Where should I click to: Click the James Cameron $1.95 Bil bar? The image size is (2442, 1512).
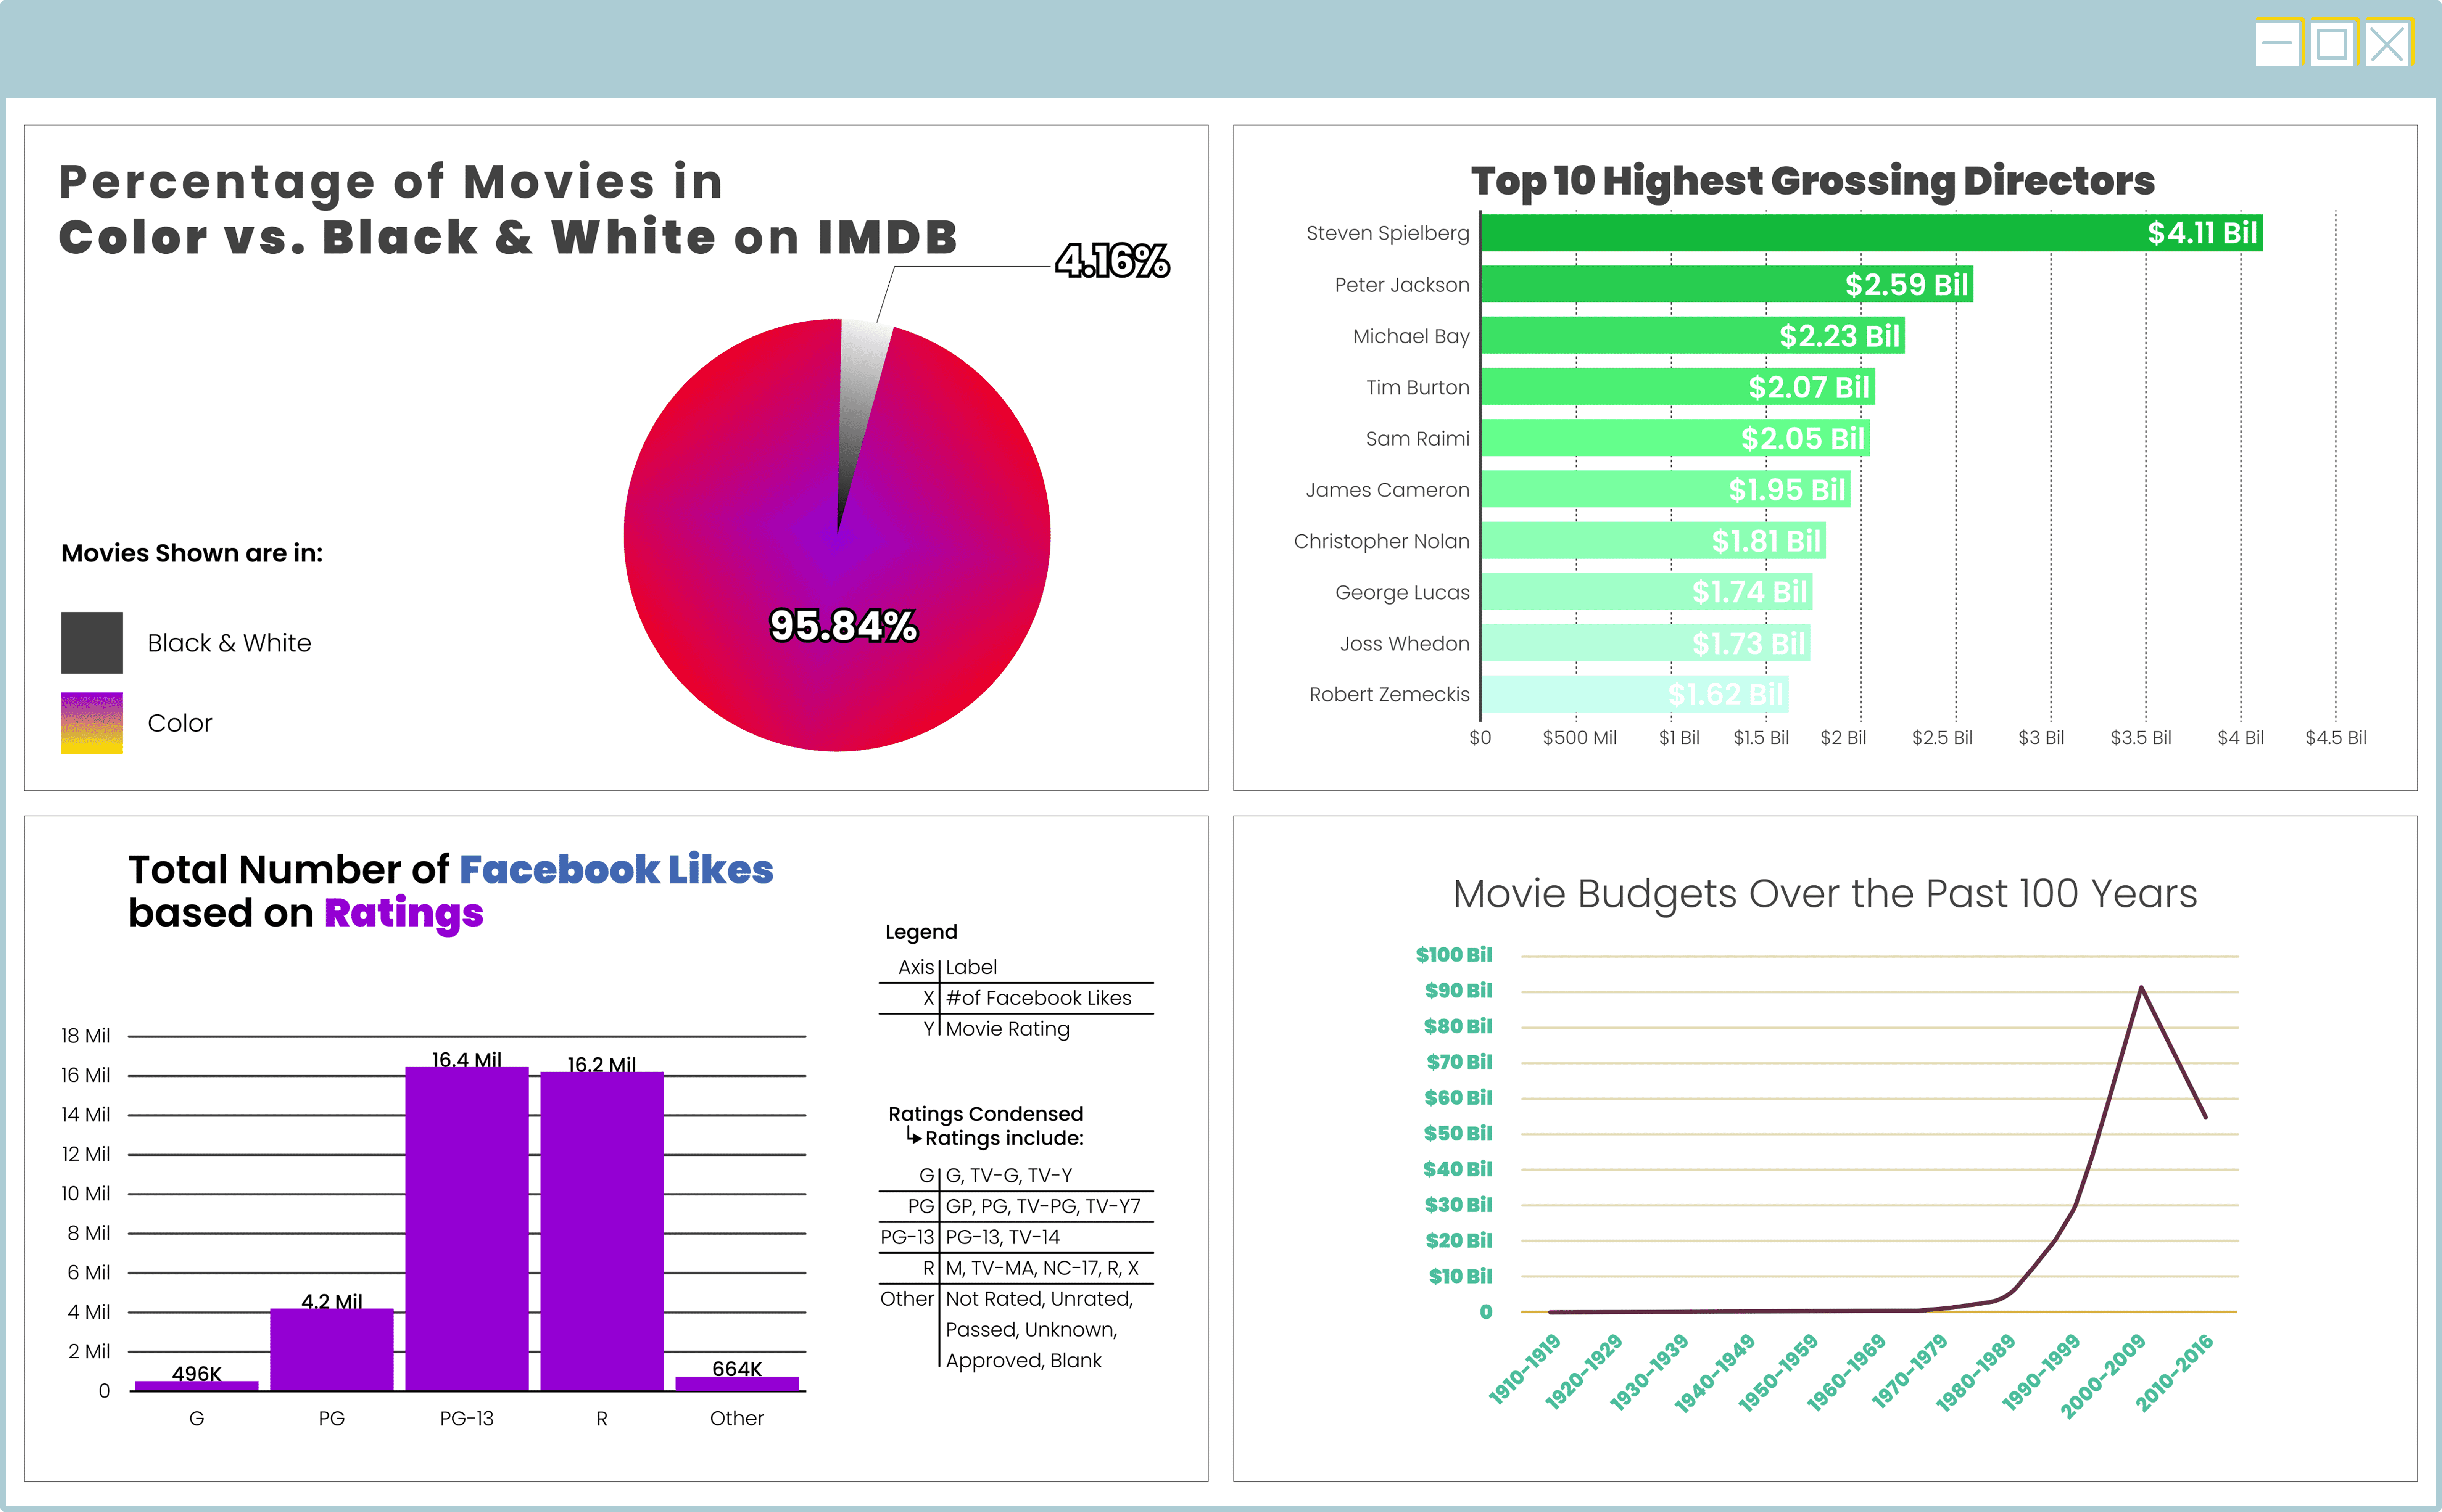pos(1666,489)
